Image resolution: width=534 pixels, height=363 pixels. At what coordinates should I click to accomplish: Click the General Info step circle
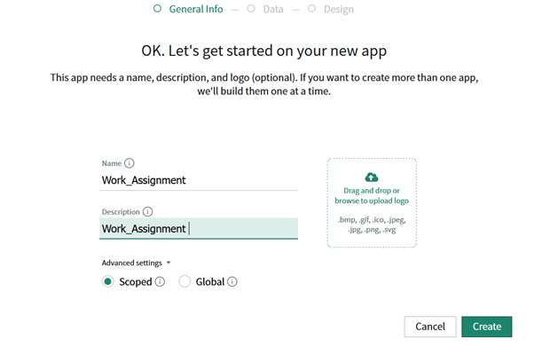point(157,9)
